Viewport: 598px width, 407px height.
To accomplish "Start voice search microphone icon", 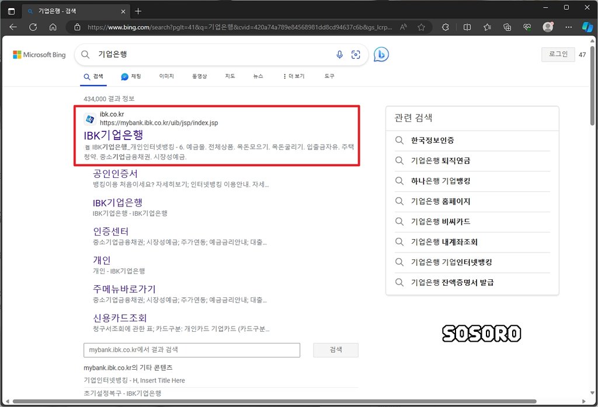I will coord(339,55).
